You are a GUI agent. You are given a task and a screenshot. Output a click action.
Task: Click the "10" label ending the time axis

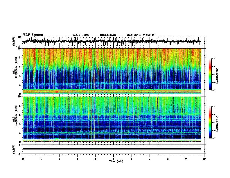click(204, 159)
